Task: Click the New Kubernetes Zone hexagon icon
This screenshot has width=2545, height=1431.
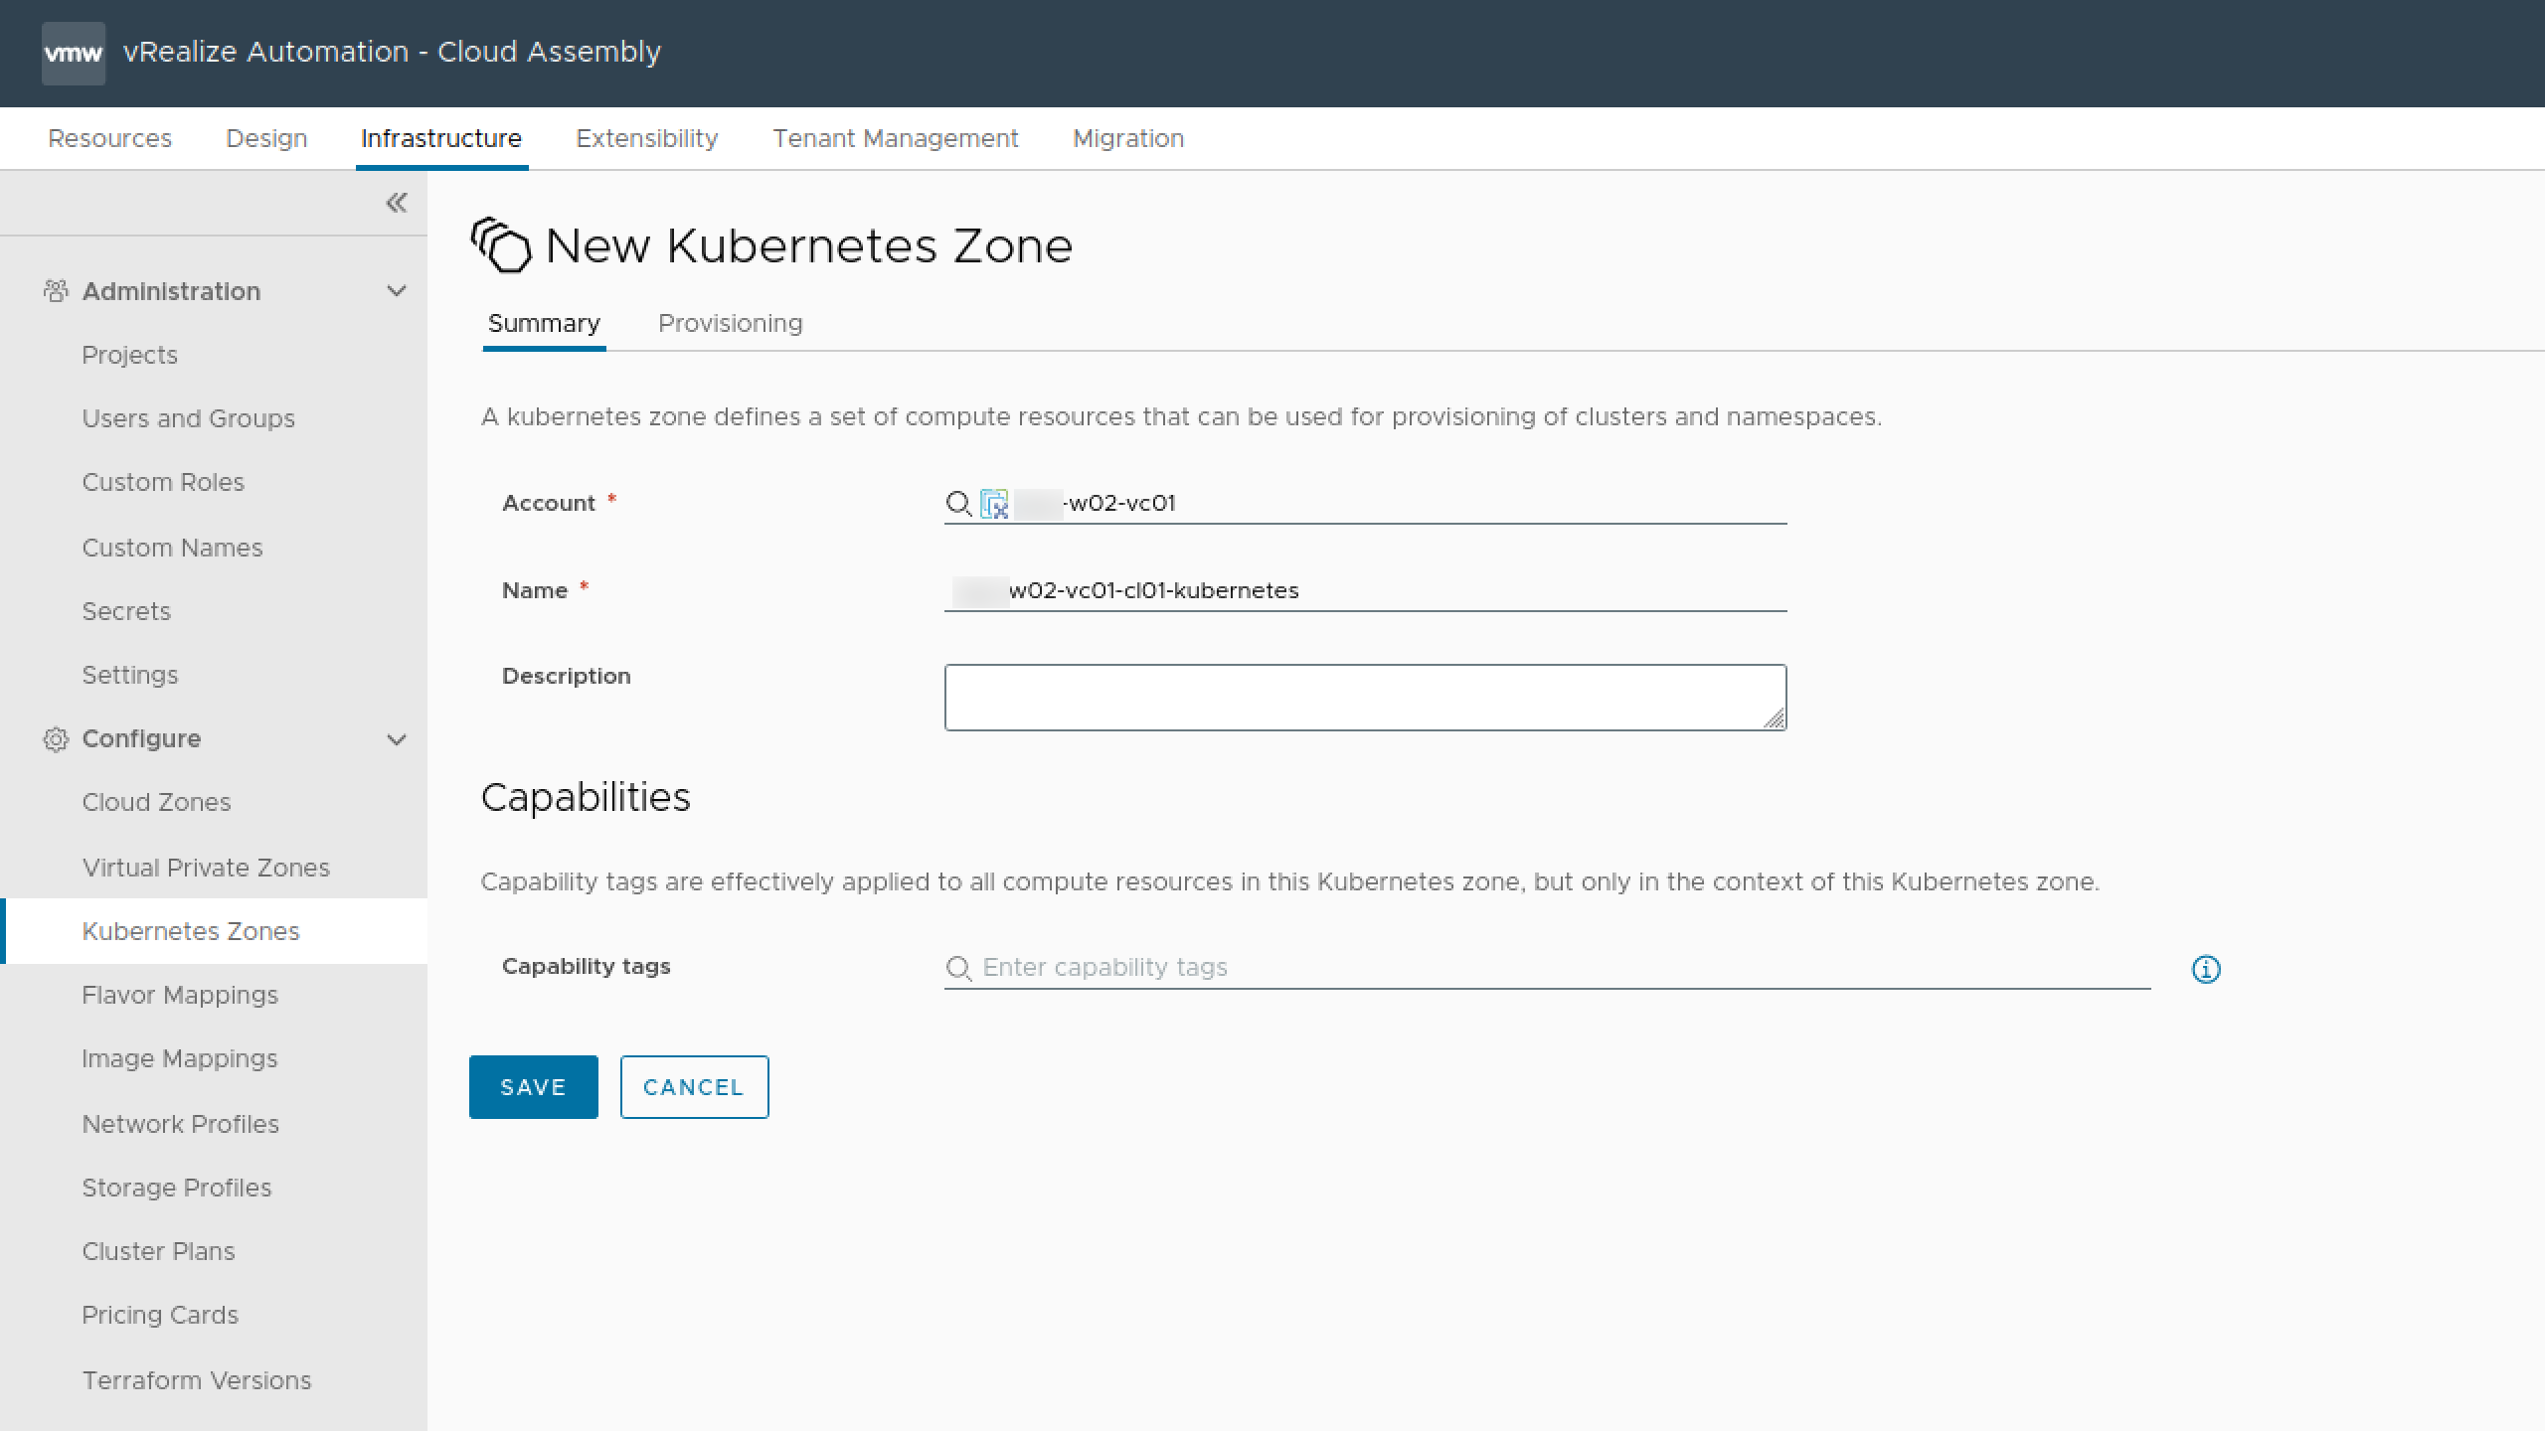Action: 501,245
